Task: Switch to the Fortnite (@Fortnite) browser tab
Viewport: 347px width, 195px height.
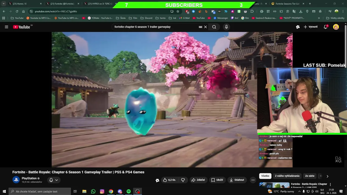Action: [62, 4]
